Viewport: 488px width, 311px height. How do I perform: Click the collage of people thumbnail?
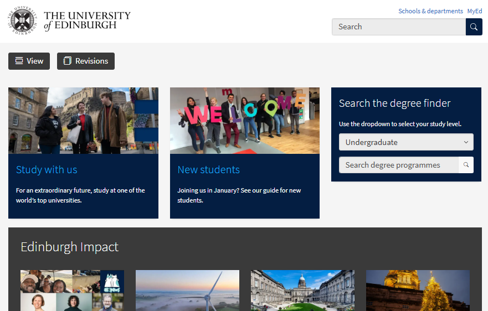tap(72, 291)
